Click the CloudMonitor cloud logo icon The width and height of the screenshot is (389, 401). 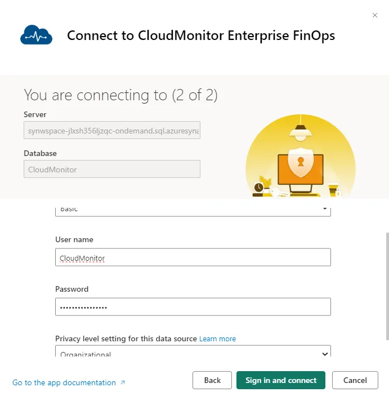click(36, 35)
